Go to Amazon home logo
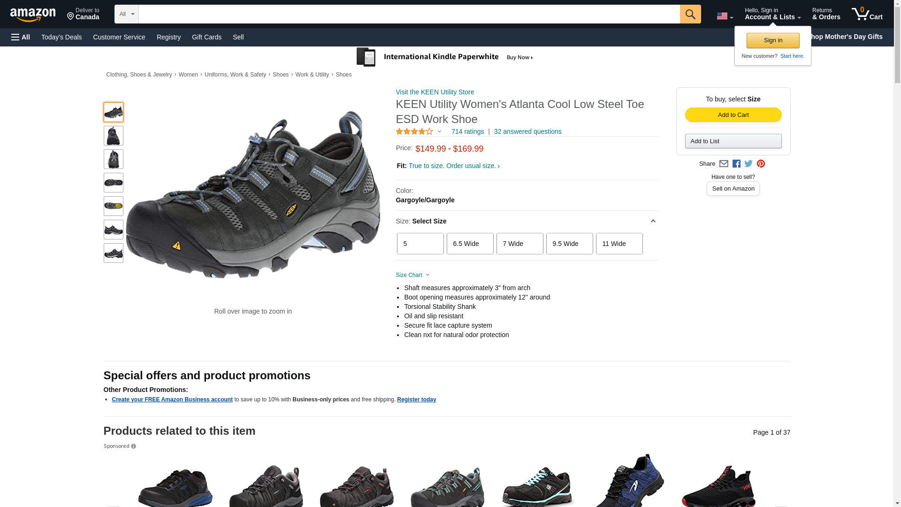The width and height of the screenshot is (901, 507). tap(33, 15)
